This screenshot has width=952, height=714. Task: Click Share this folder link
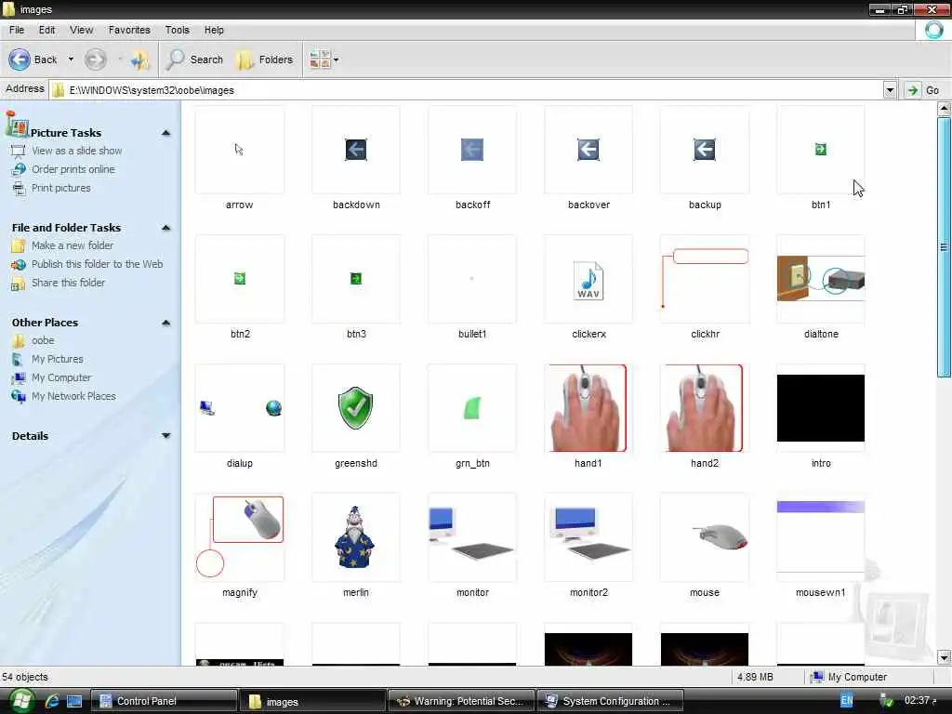[68, 283]
